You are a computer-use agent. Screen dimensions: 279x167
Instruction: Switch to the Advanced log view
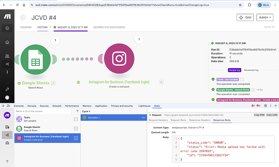[251, 70]
